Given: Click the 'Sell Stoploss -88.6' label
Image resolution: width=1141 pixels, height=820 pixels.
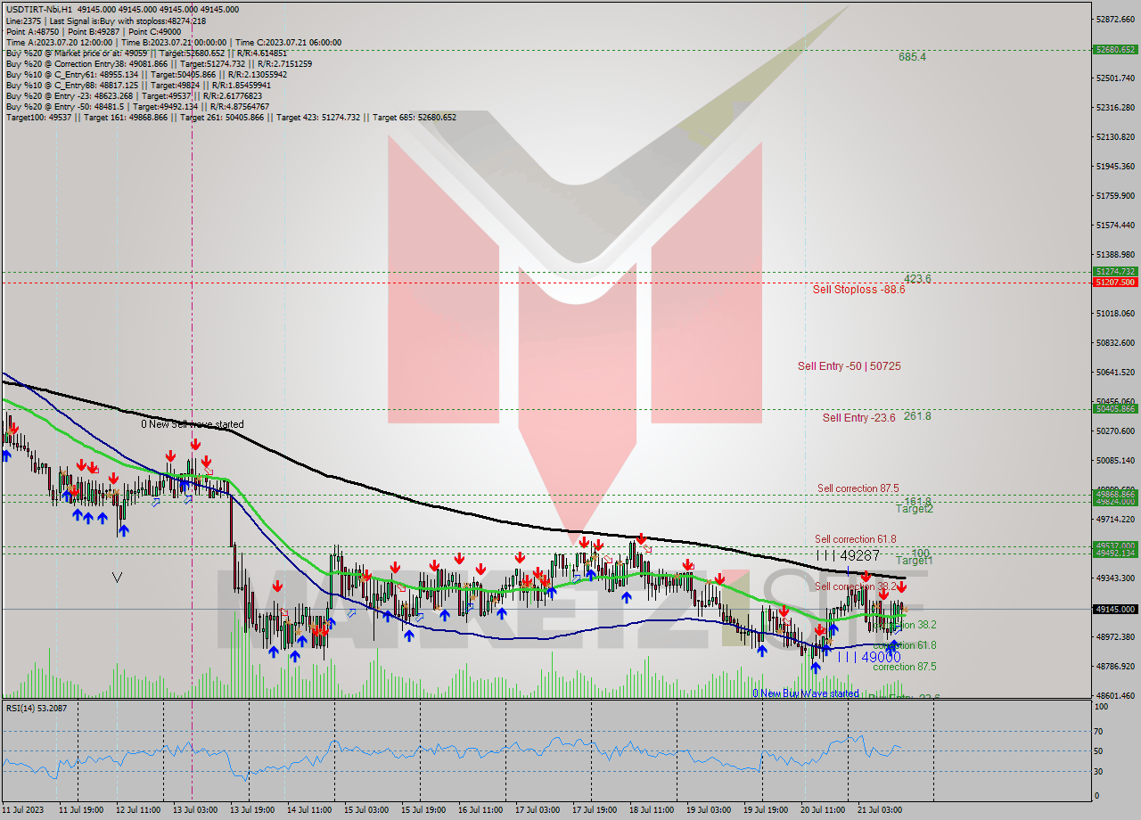Looking at the screenshot, I should point(858,289).
